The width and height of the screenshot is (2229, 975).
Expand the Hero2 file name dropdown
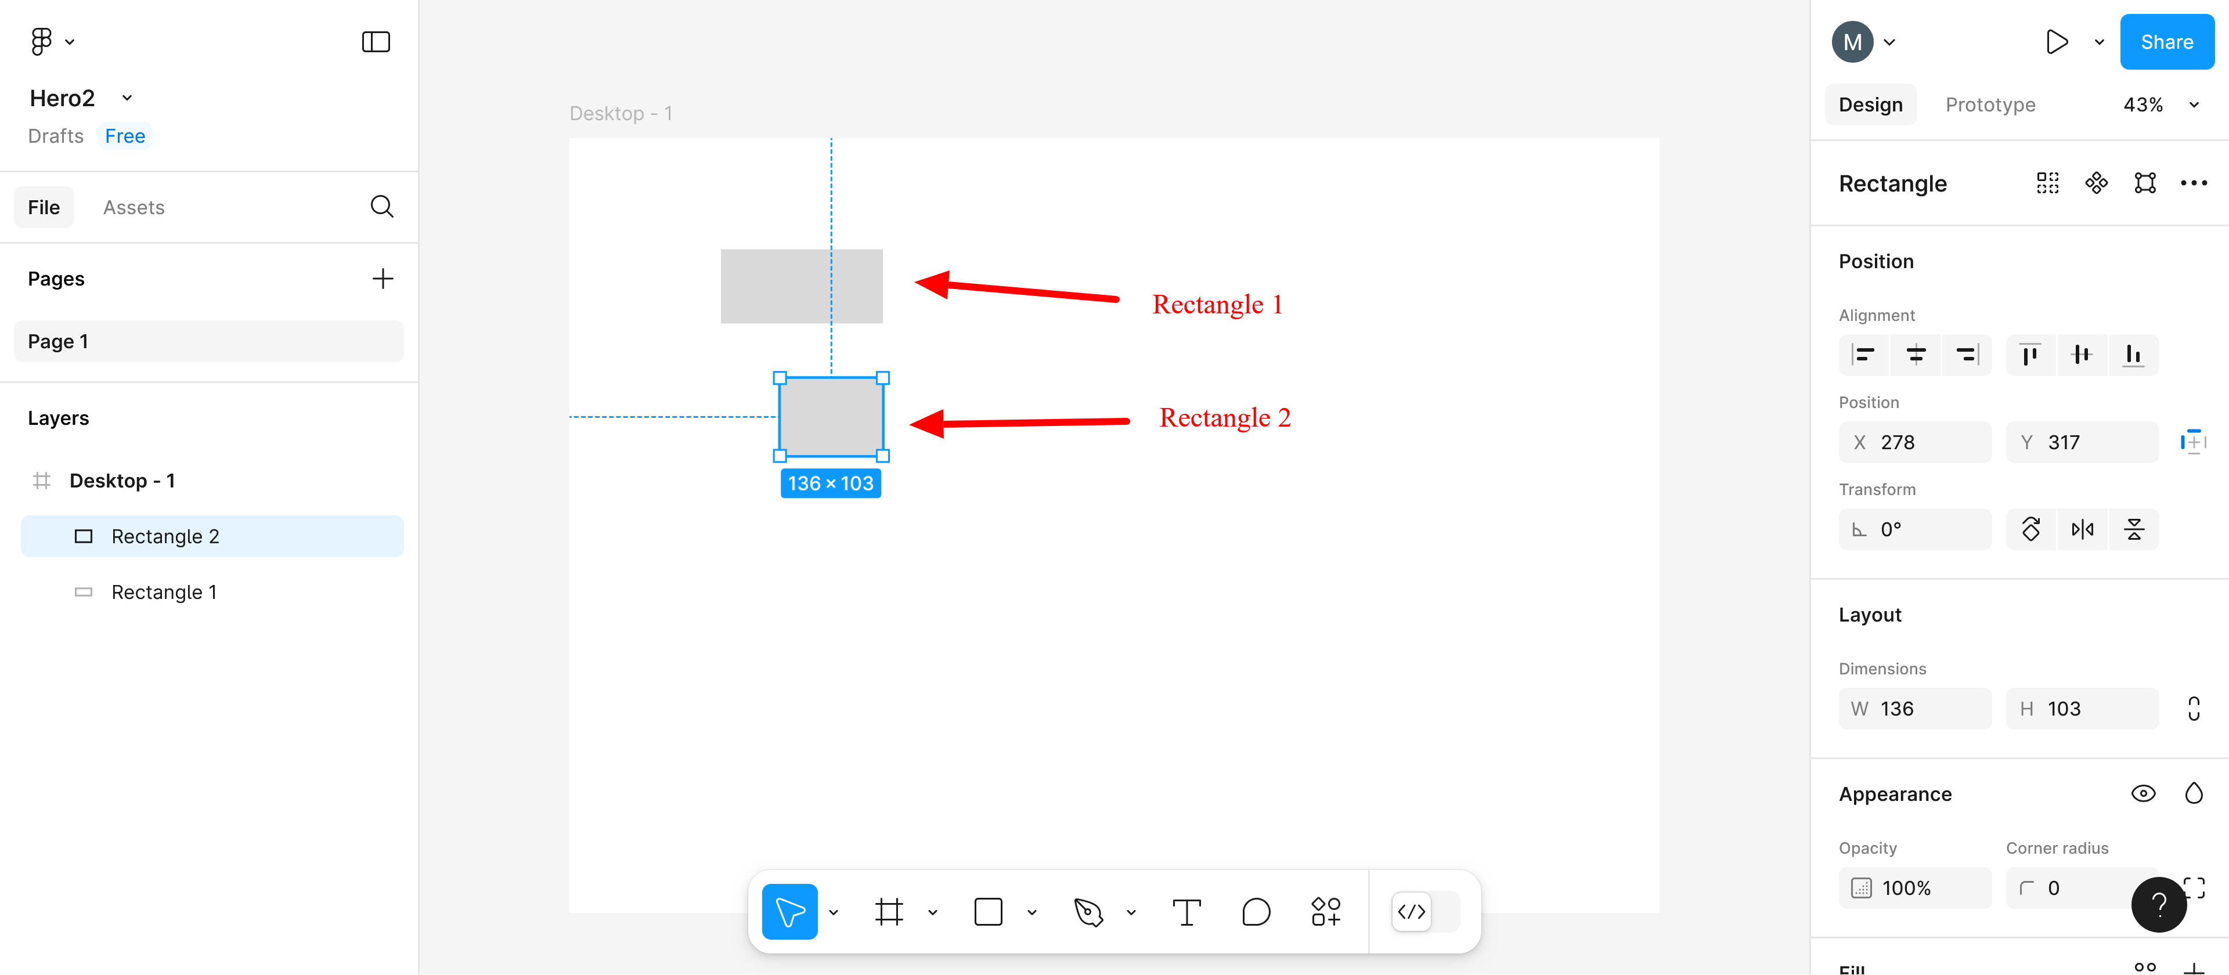tap(127, 98)
